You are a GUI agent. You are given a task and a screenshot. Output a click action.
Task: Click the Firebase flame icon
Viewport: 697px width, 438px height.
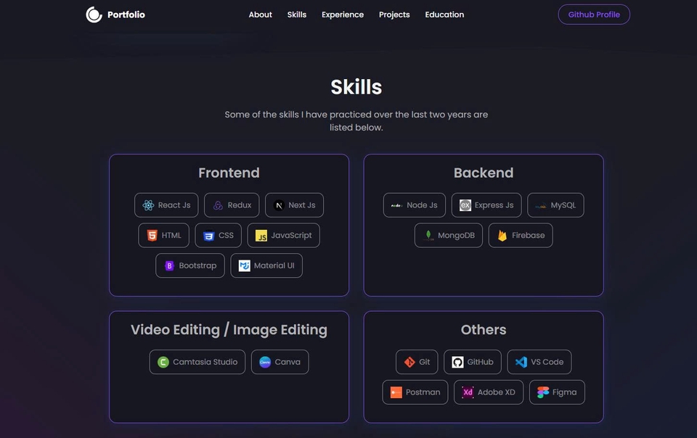[x=502, y=236]
